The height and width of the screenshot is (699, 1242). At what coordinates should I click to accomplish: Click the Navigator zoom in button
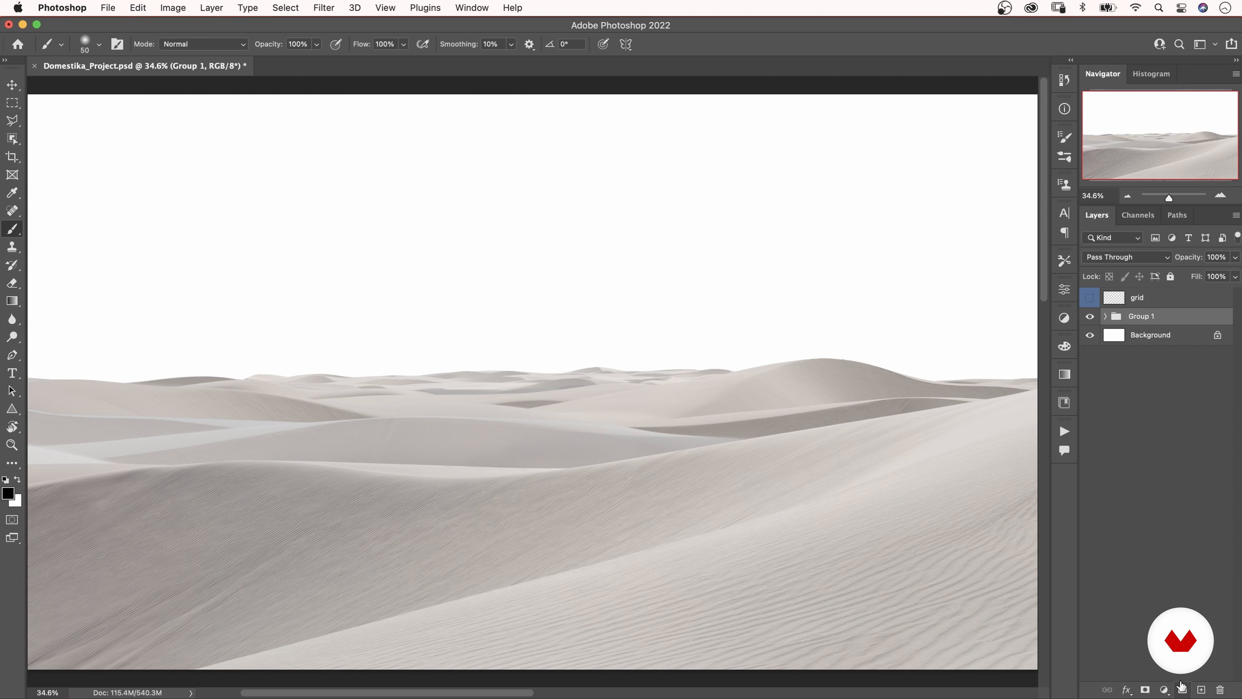1220,195
